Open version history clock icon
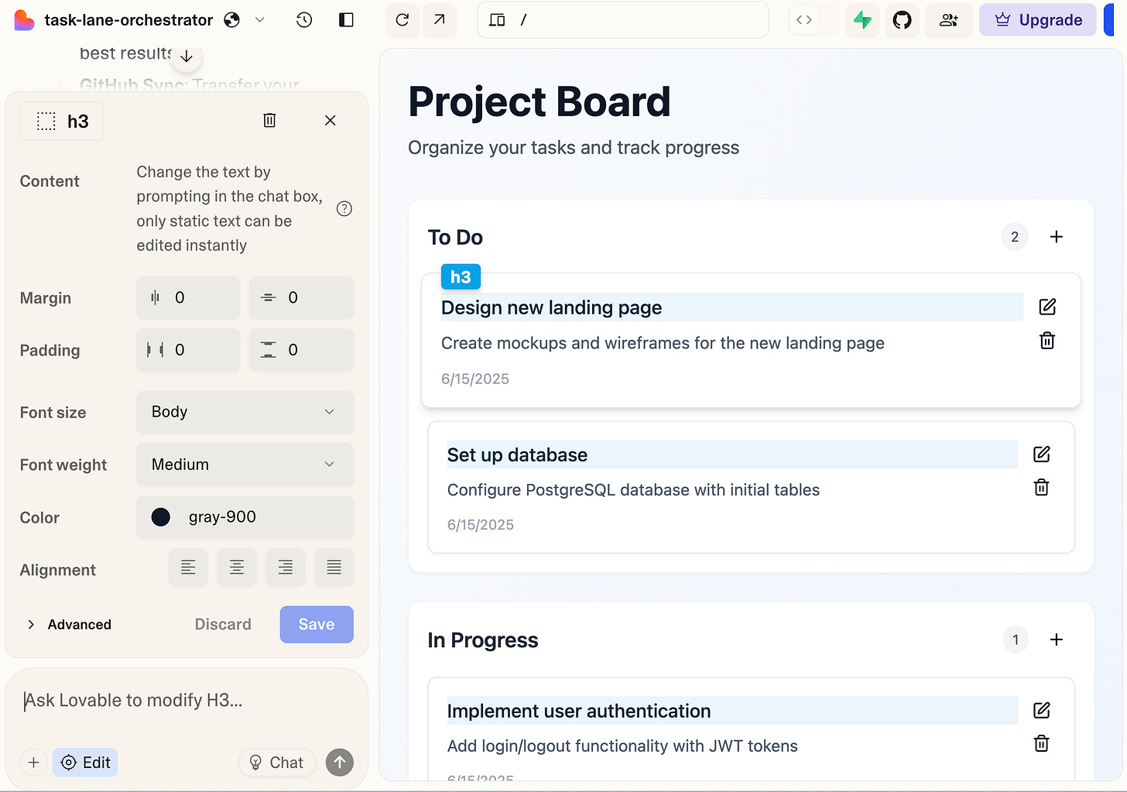The width and height of the screenshot is (1127, 792). 304,20
